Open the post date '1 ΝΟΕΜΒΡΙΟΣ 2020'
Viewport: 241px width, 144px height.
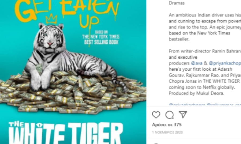point(167,132)
